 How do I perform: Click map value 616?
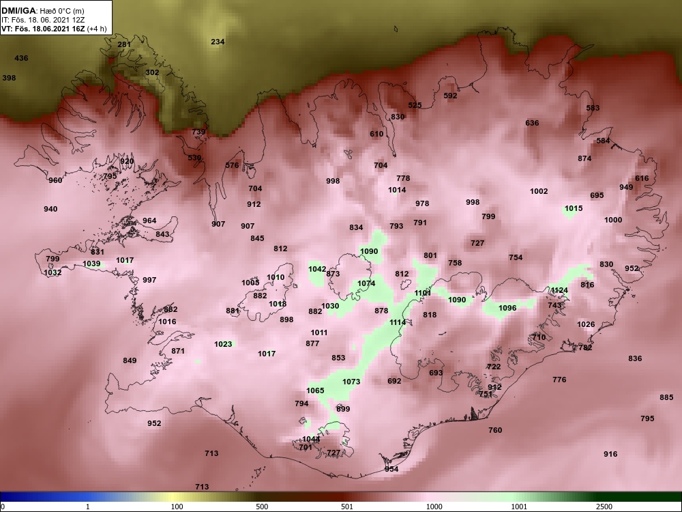(642, 178)
